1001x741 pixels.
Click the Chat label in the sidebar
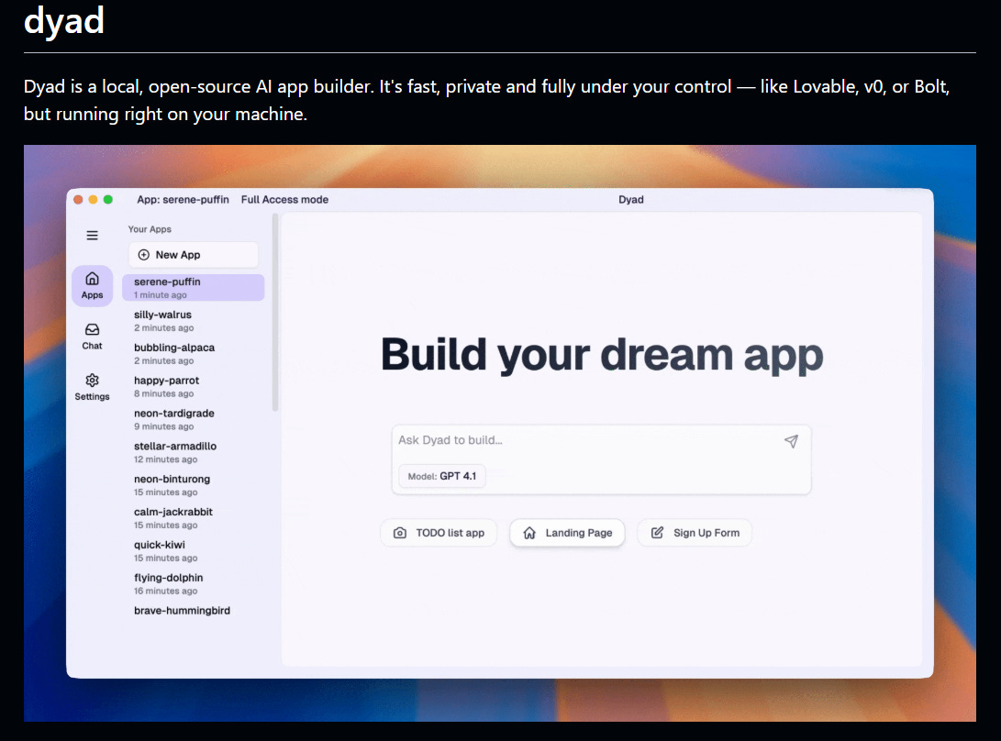(x=92, y=346)
